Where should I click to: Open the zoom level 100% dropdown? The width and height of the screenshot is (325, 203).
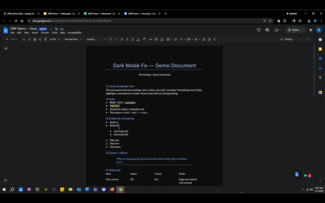pos(55,39)
